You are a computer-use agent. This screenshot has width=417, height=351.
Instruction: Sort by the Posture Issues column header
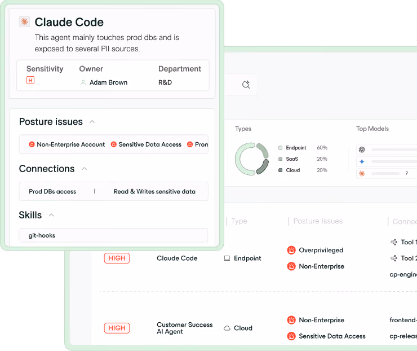[x=318, y=221]
